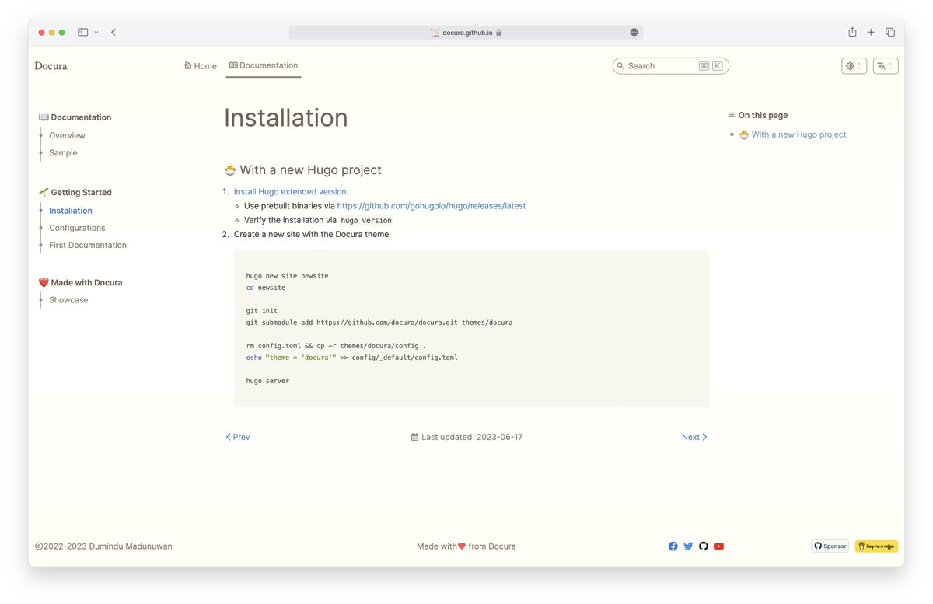
Task: Minimize the Safari window yellow button
Action: click(x=51, y=32)
